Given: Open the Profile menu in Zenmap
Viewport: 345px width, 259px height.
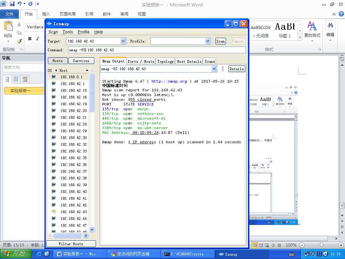Looking at the screenshot, I should point(84,32).
